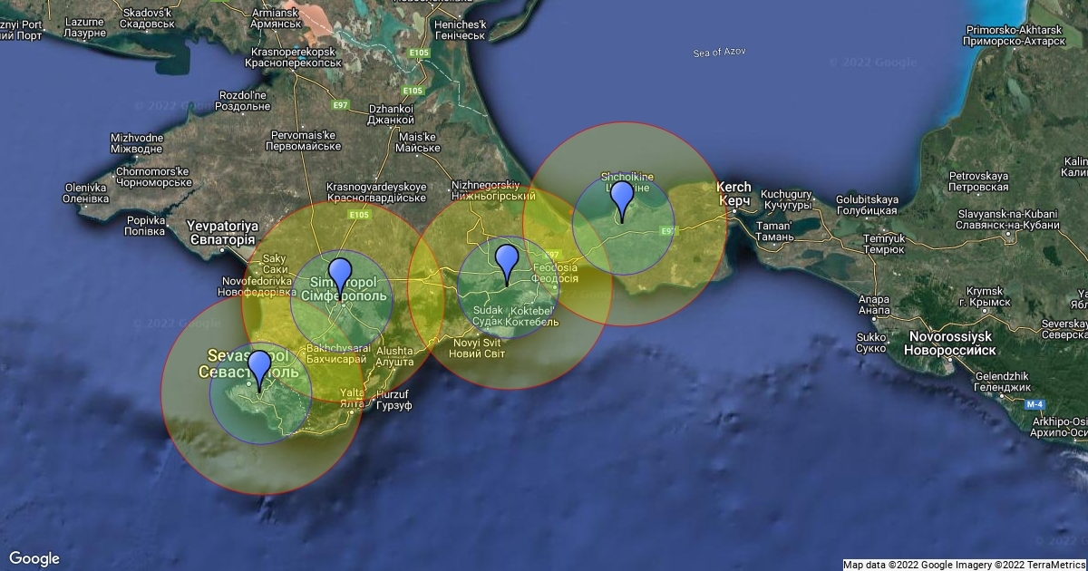Click the E105 shield above Simferopol
The width and height of the screenshot is (1088, 571).
pos(358,215)
